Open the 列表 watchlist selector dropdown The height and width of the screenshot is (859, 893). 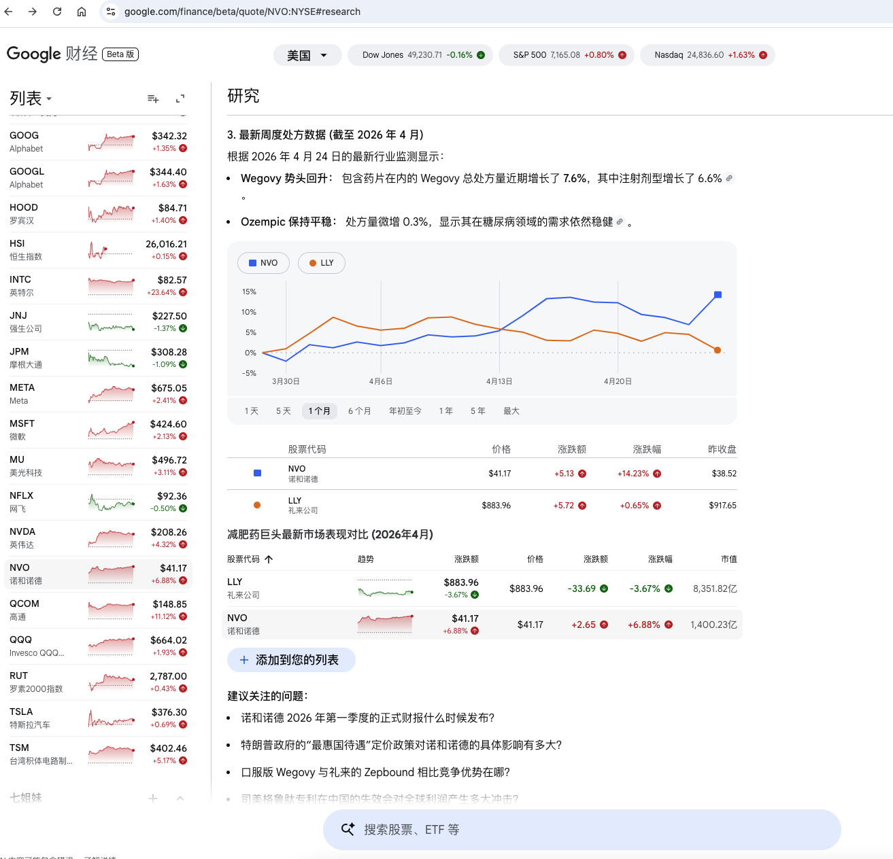(31, 99)
